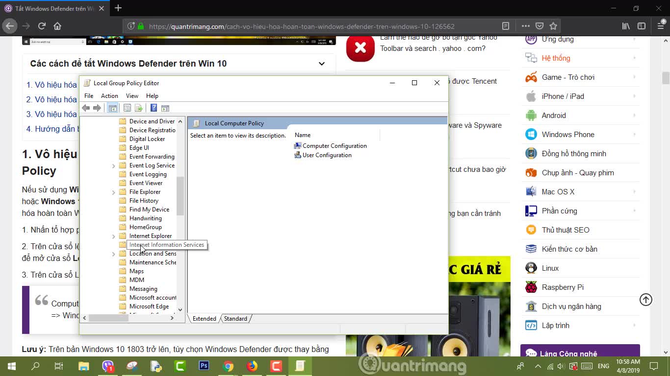
Task: Open Firefox Reader View icon in address bar
Action: tap(506, 26)
